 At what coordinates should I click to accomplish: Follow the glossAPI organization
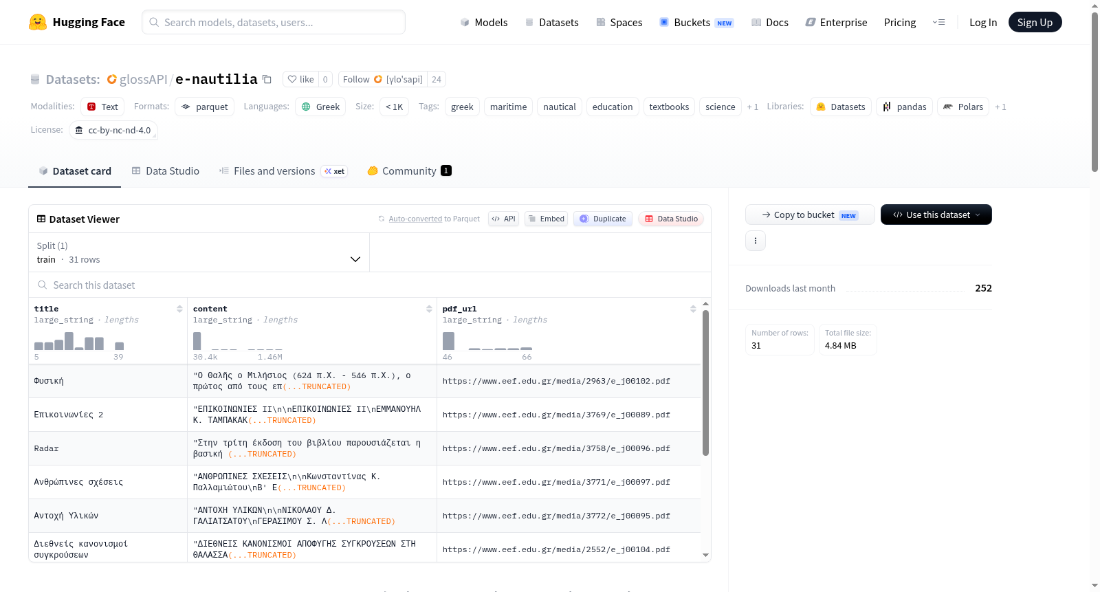coord(383,79)
